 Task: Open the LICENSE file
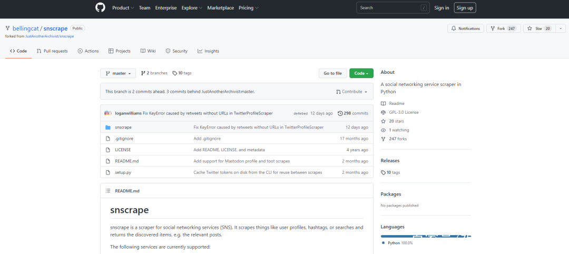pyautogui.click(x=123, y=150)
